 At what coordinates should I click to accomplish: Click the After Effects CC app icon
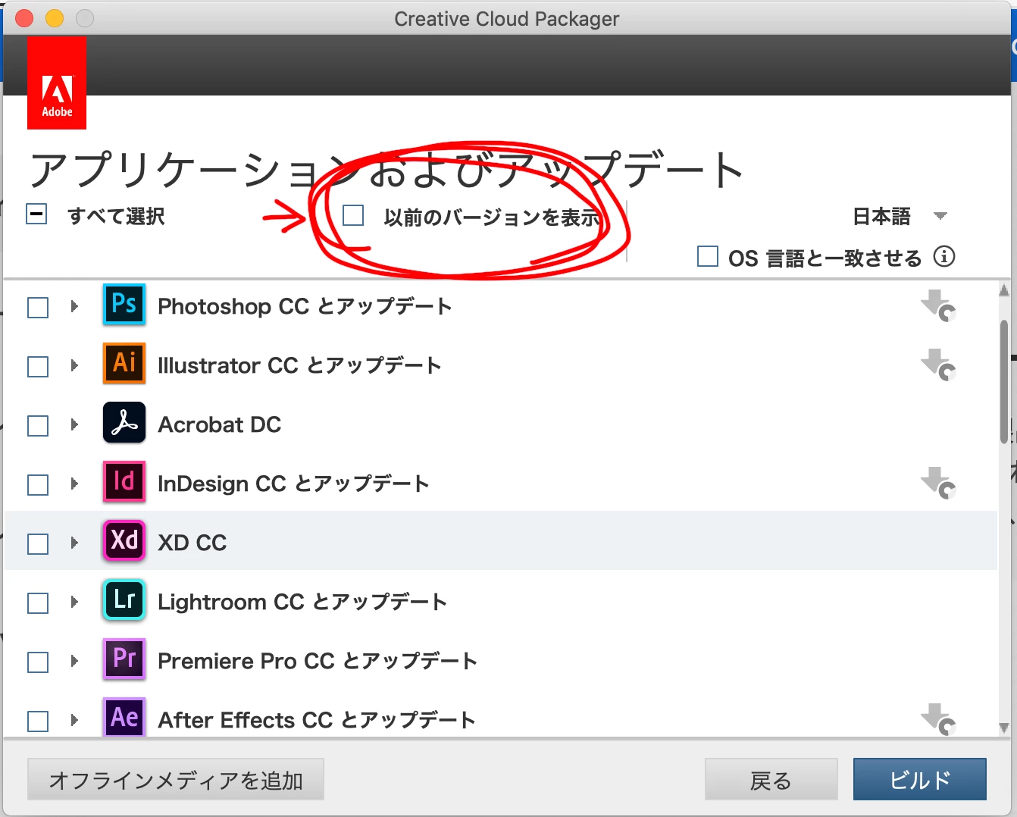[124, 717]
